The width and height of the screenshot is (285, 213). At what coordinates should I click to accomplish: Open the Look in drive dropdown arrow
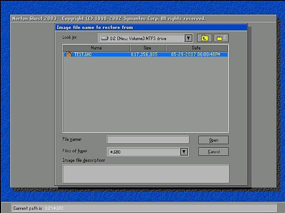tap(188, 38)
